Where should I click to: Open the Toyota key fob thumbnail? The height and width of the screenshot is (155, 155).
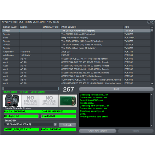click(12, 100)
